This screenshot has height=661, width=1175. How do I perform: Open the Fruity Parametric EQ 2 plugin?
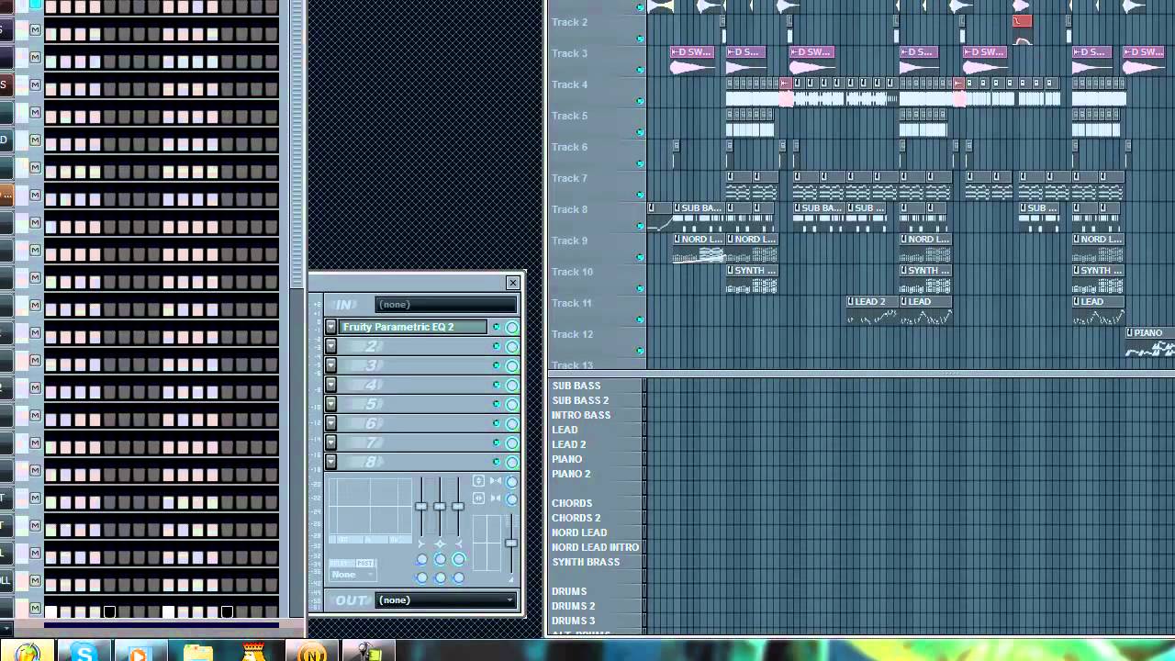point(413,327)
